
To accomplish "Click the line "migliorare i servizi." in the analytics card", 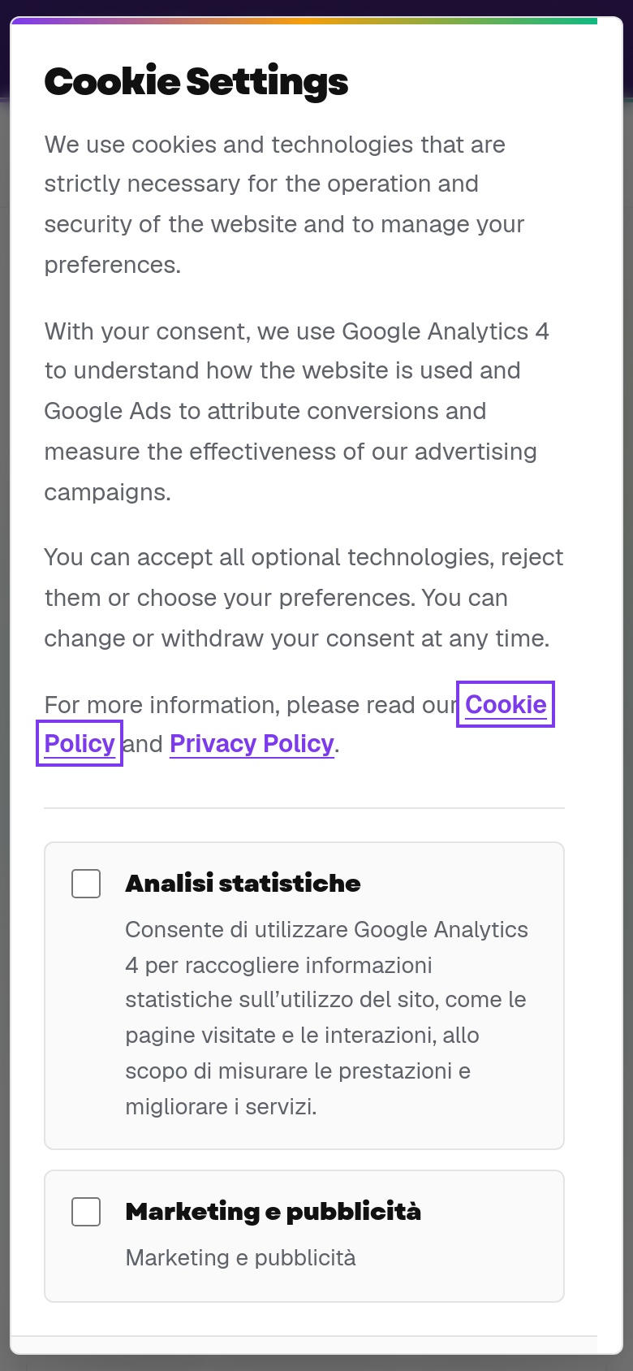I will [221, 1106].
